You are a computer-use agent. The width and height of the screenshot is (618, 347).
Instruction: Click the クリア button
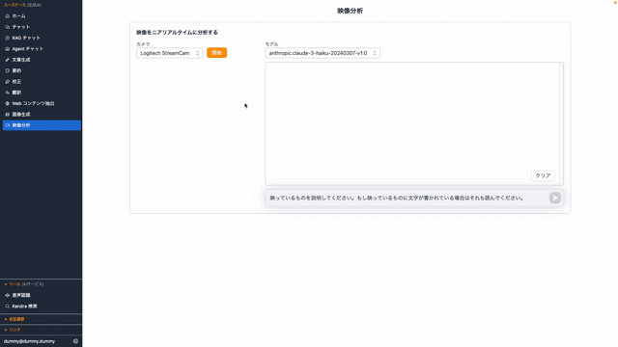coord(543,175)
